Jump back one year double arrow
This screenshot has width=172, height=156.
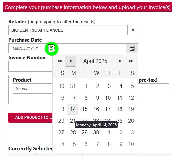[60, 61]
